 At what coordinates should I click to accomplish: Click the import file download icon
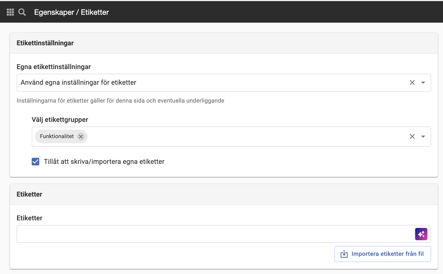[x=344, y=254]
